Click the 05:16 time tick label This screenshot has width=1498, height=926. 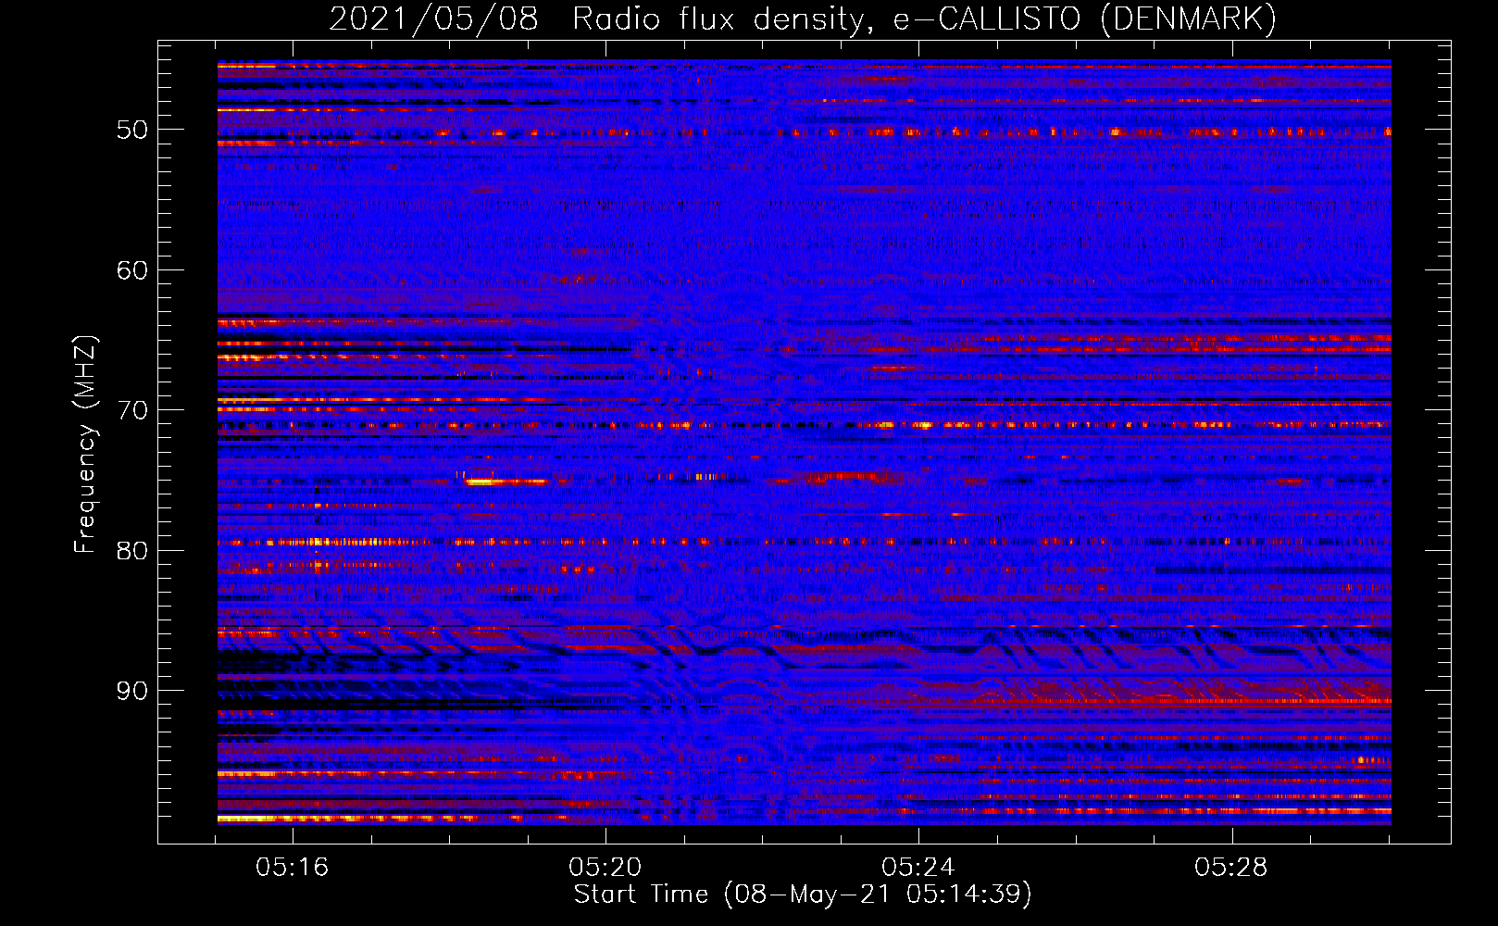[293, 868]
